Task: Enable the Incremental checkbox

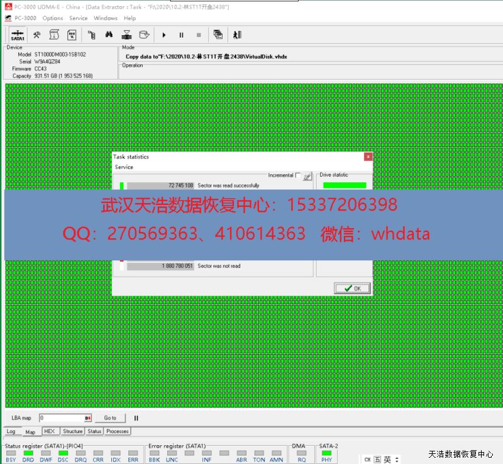Action: click(298, 176)
